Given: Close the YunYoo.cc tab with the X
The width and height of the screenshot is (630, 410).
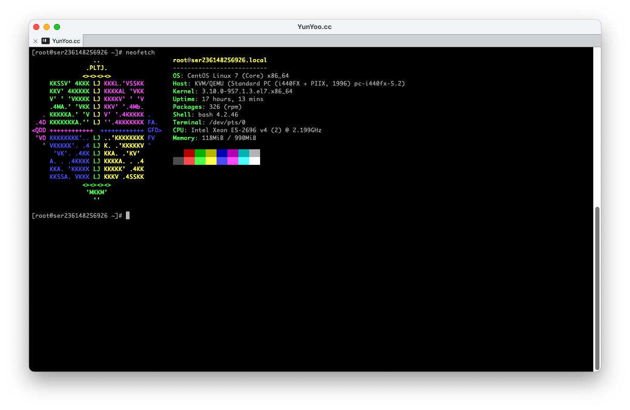Looking at the screenshot, I should pos(35,41).
